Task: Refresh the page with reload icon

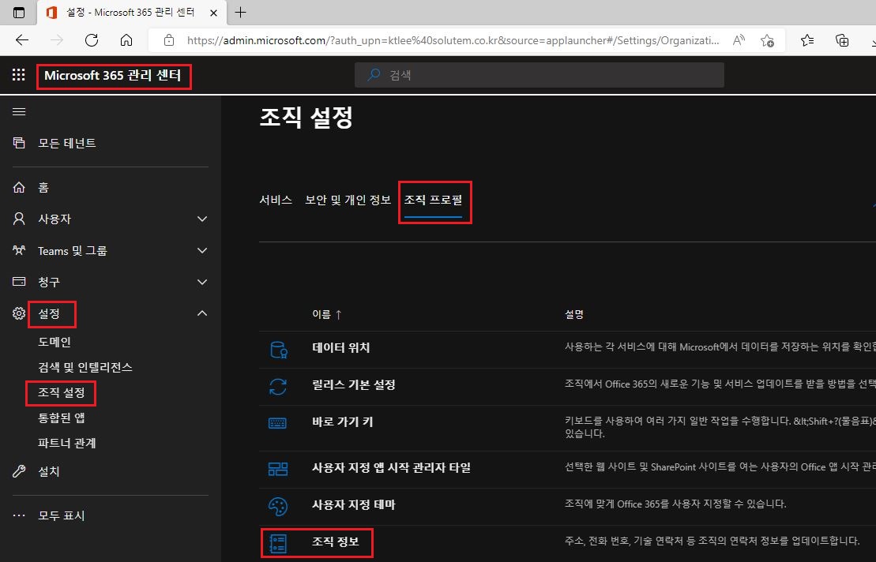Action: point(92,40)
